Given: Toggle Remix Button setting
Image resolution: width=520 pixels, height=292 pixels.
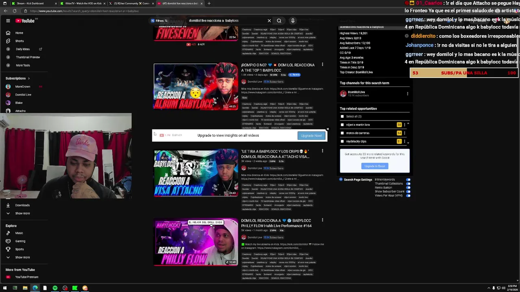Looking at the screenshot, I should [x=408, y=188].
